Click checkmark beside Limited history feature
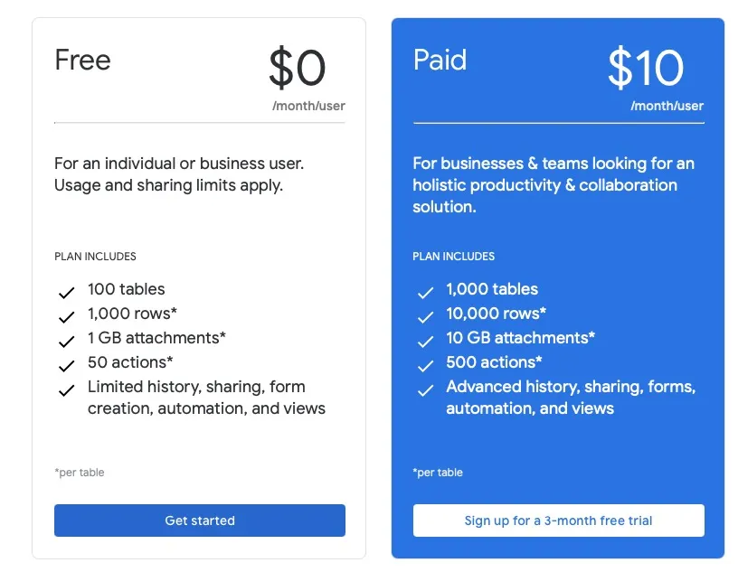The height and width of the screenshot is (572, 738). 66,390
